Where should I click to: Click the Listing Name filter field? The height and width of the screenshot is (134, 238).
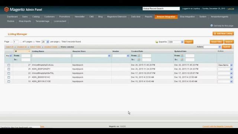(51, 56)
